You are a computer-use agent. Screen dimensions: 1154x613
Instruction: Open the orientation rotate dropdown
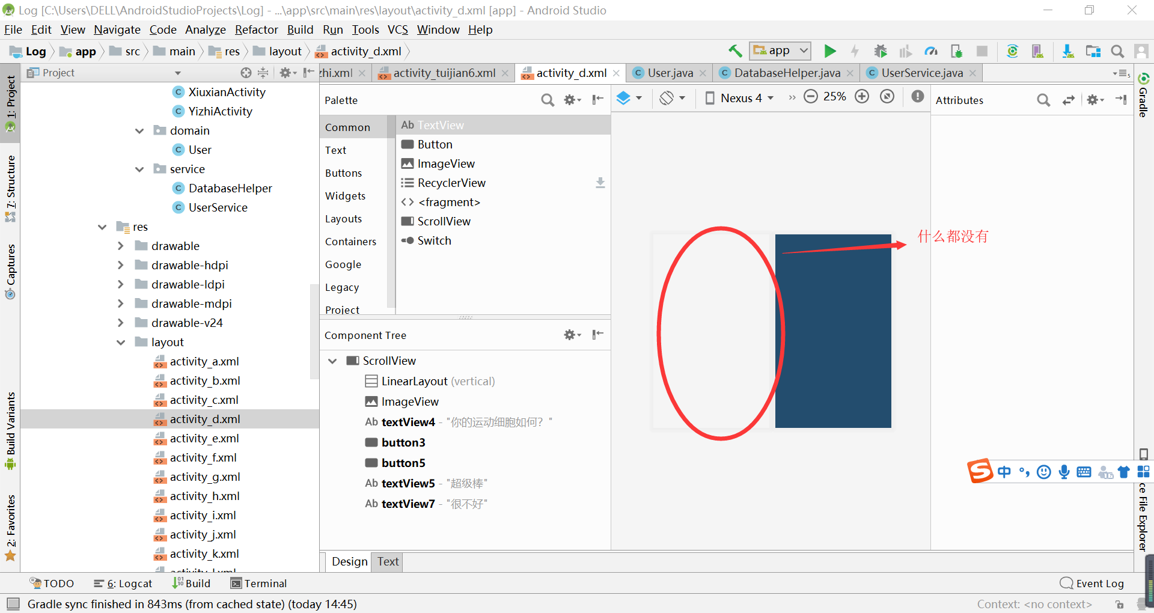[x=673, y=97]
